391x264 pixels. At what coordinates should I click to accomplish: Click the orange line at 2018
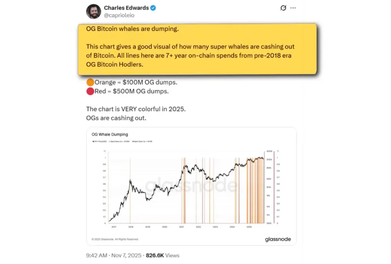(x=130, y=190)
